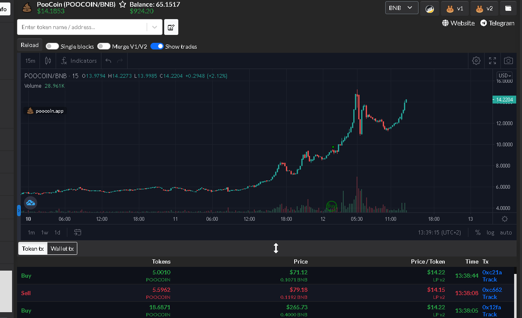Undo the last chart action
Screen dimensions: 522x318
pyautogui.click(x=108, y=61)
